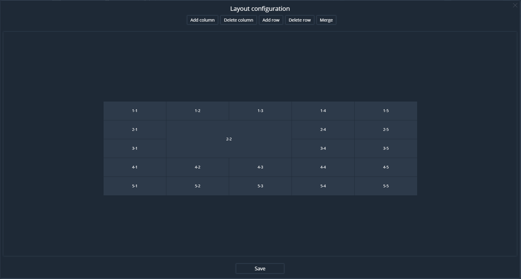Click the Delete row button

299,20
